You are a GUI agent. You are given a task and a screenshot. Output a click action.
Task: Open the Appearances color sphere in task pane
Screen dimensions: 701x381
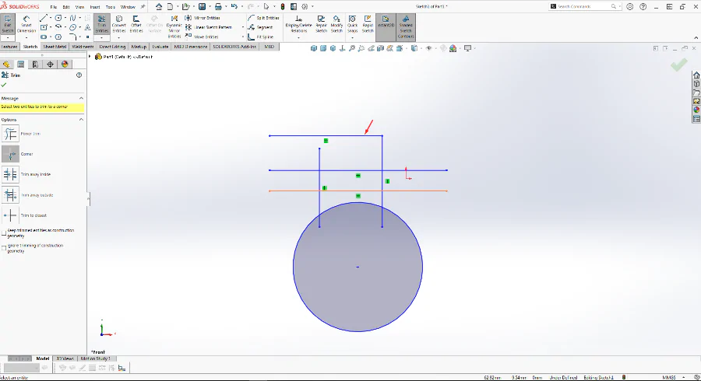click(696, 110)
